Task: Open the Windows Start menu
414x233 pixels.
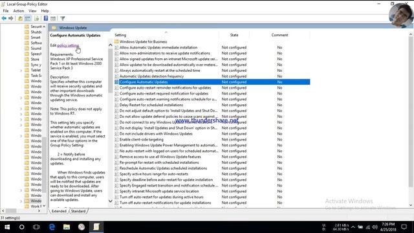Action: point(7,227)
